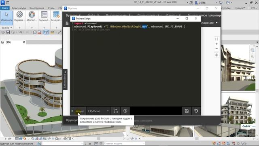Click the Visual Style cube icon in view control bar

pyautogui.click(x=21, y=139)
